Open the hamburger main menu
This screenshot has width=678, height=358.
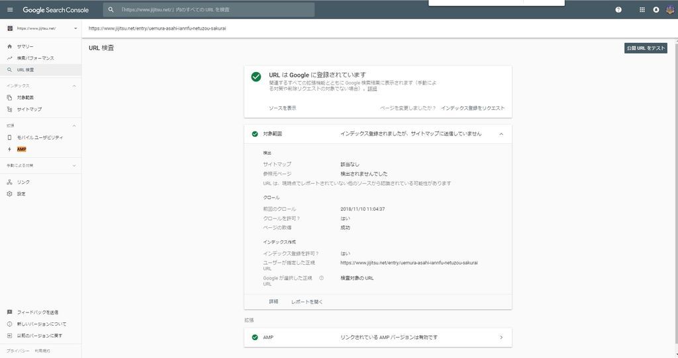pos(10,9)
